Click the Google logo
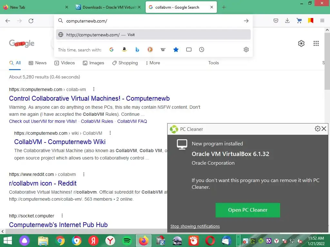 click(22, 43)
